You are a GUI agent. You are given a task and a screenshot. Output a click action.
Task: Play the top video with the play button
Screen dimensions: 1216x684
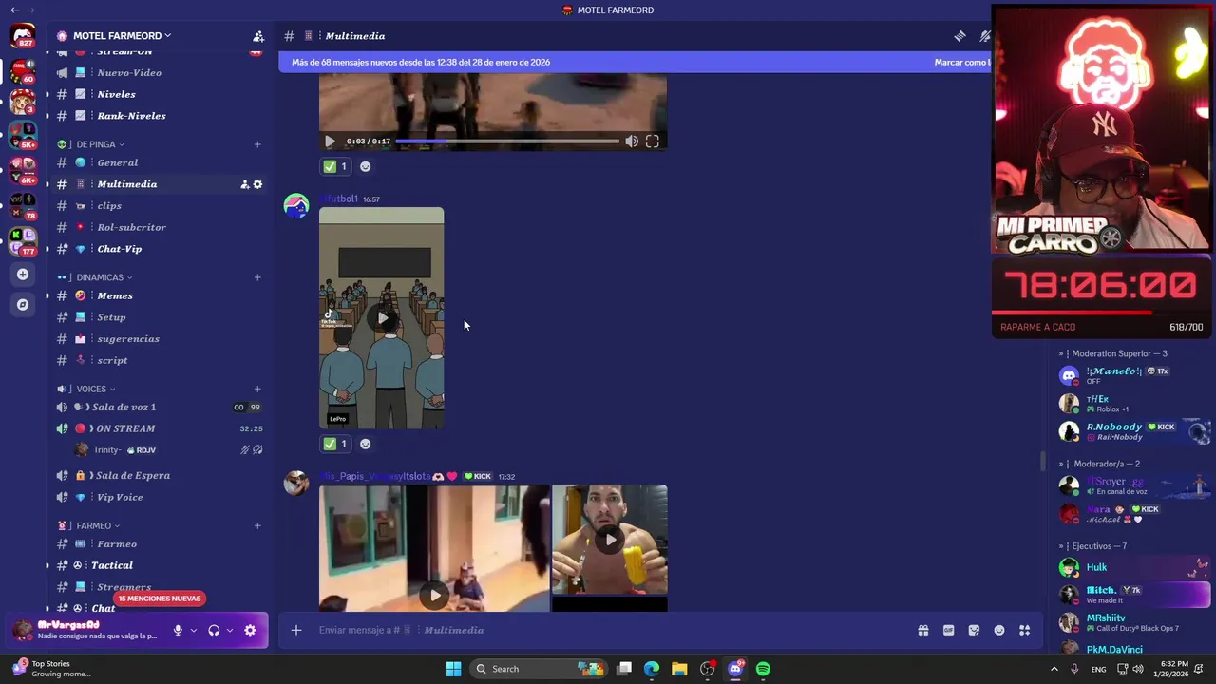point(330,142)
